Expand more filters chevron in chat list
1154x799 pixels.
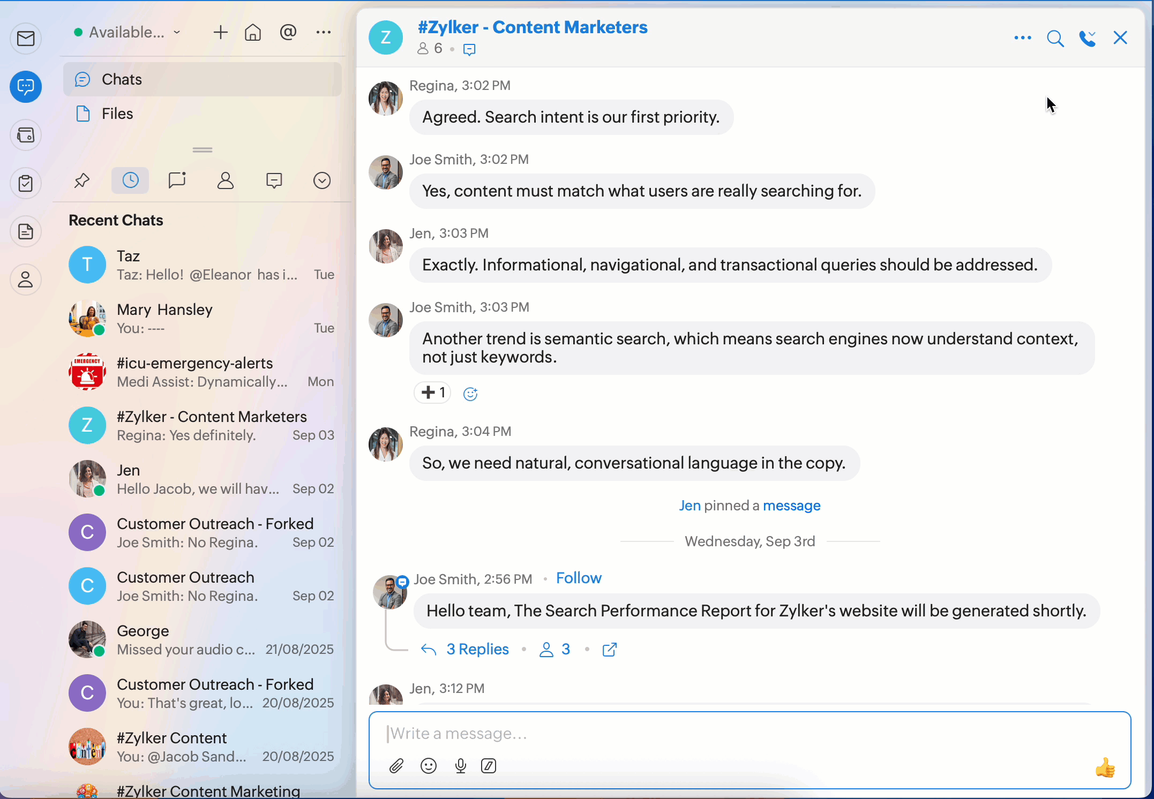pyautogui.click(x=321, y=180)
